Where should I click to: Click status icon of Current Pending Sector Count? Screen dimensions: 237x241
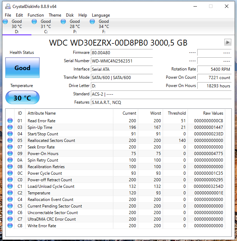(x=10, y=206)
